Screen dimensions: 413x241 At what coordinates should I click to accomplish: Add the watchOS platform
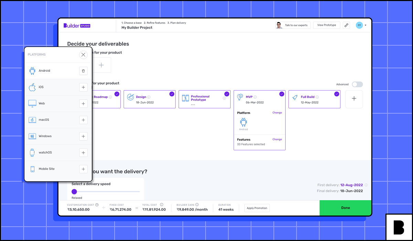pos(83,153)
